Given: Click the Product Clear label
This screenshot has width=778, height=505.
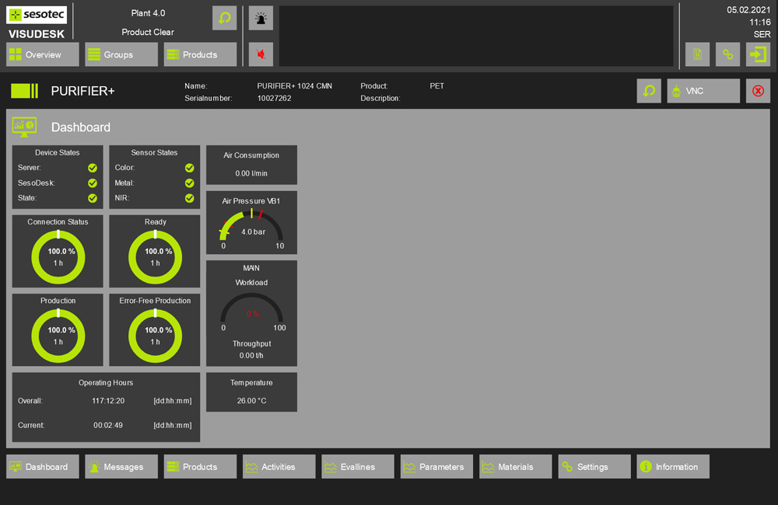Looking at the screenshot, I should click(x=148, y=32).
